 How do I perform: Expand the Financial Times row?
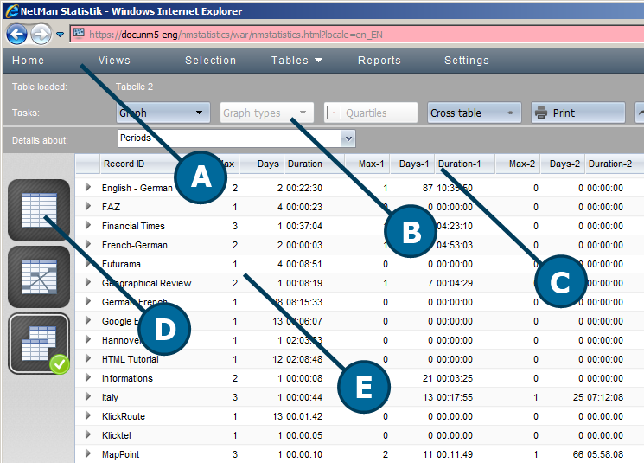coord(87,226)
